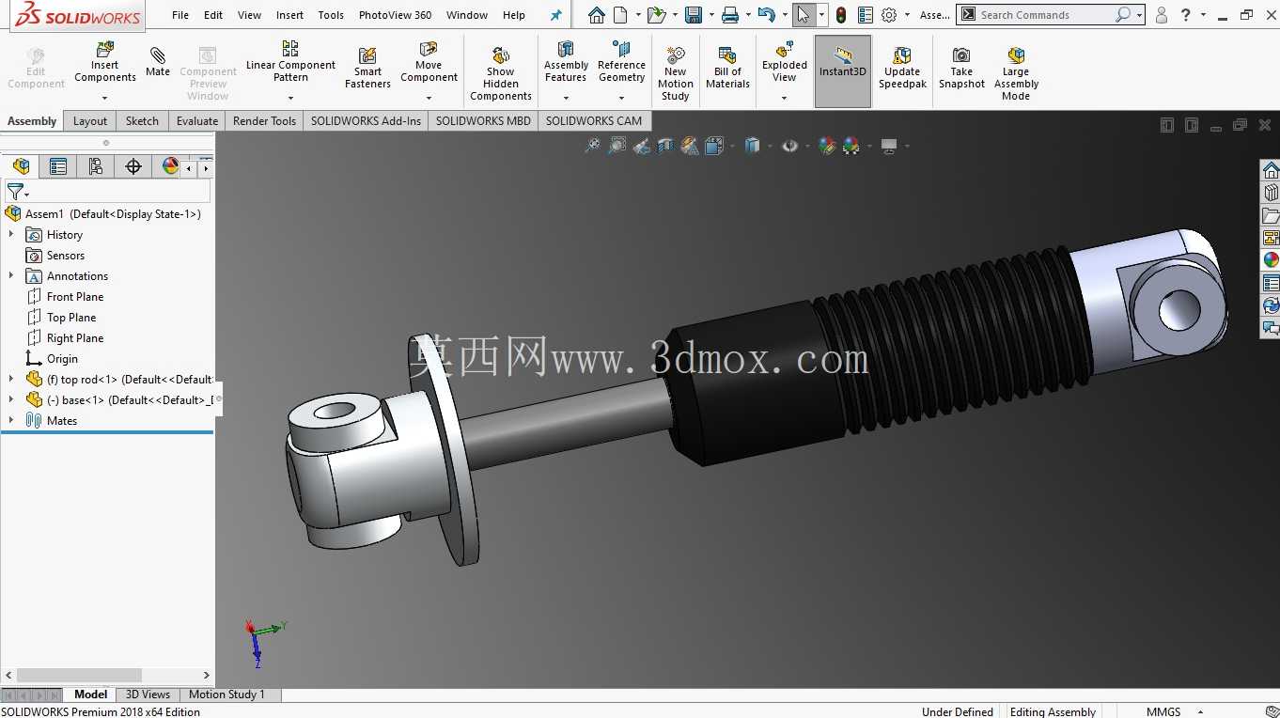Screen dimensions: 1280x718
Task: Switch to the Sketch tab
Action: click(x=142, y=120)
